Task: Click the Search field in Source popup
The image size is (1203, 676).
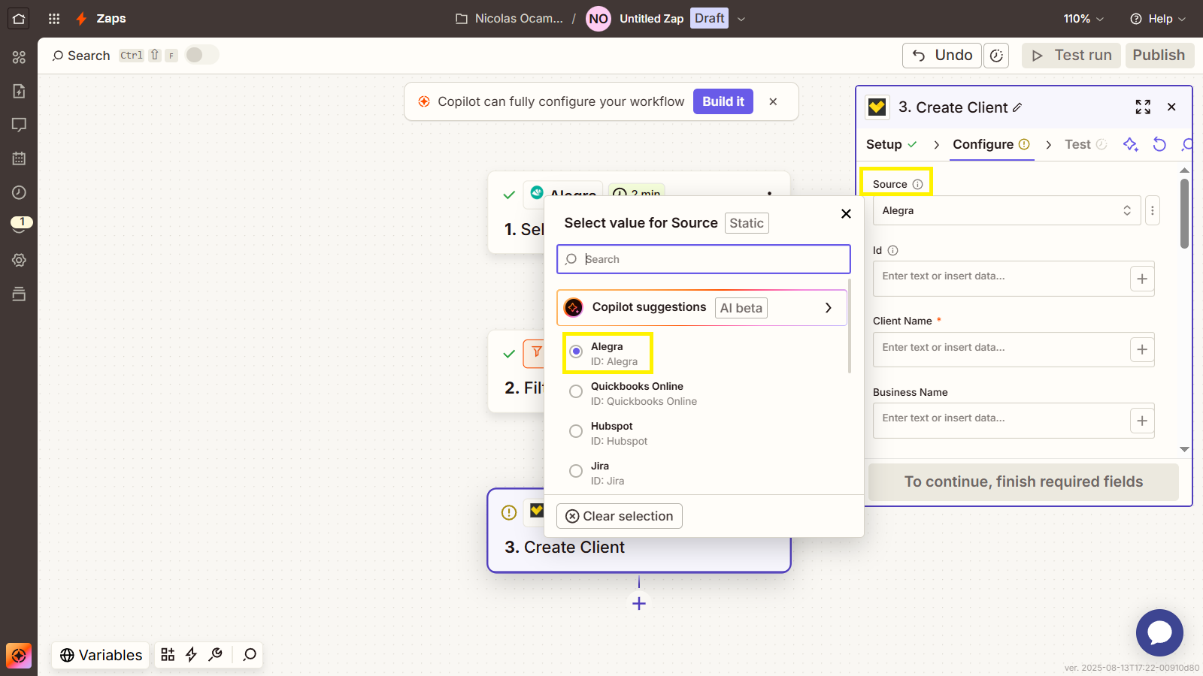Action: 704,259
